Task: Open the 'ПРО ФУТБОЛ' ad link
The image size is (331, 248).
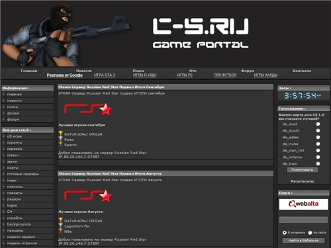Action: (x=225, y=75)
